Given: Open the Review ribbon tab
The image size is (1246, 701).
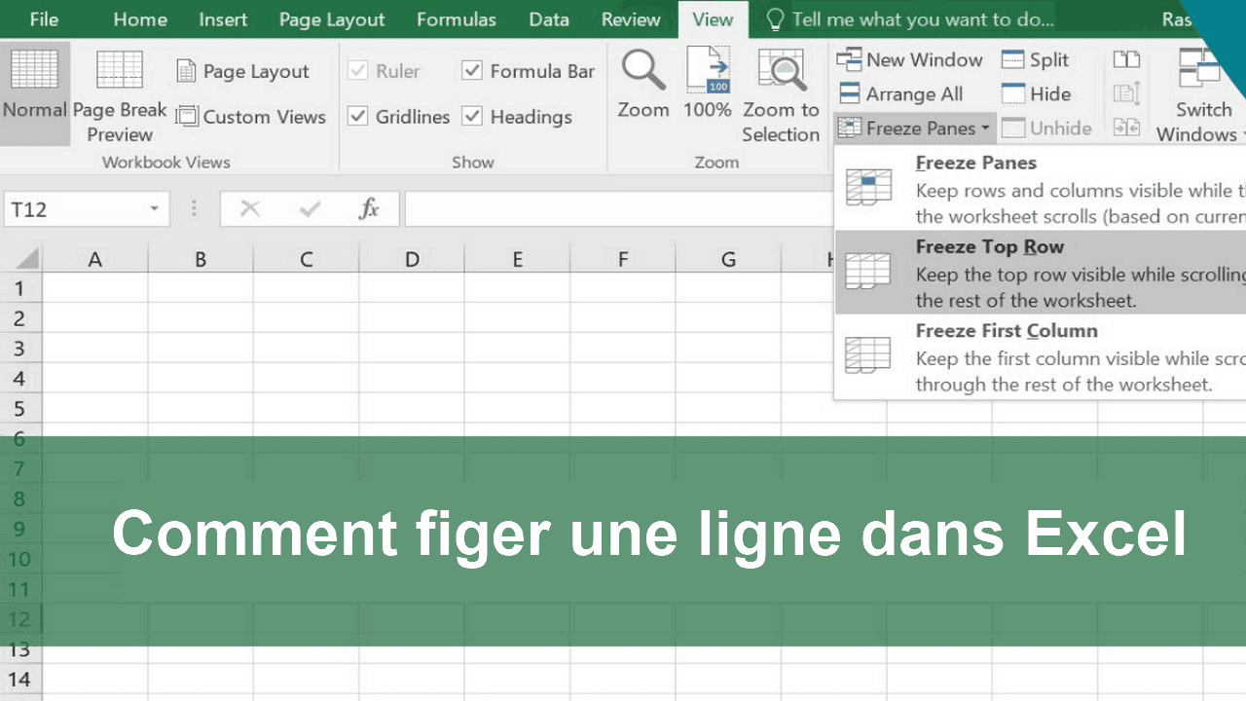Looking at the screenshot, I should pyautogui.click(x=631, y=19).
